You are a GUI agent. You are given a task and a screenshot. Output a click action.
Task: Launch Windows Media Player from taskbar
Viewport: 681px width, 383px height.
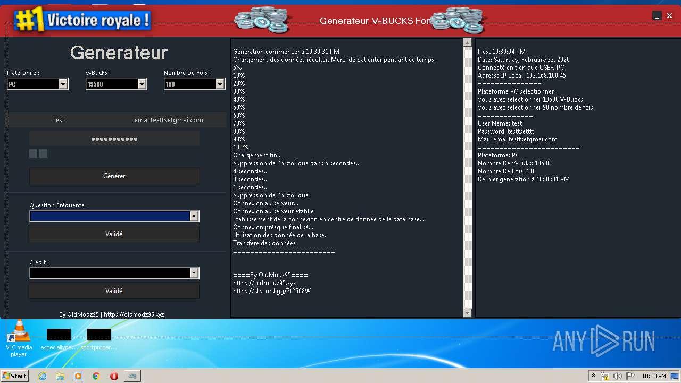pyautogui.click(x=78, y=376)
